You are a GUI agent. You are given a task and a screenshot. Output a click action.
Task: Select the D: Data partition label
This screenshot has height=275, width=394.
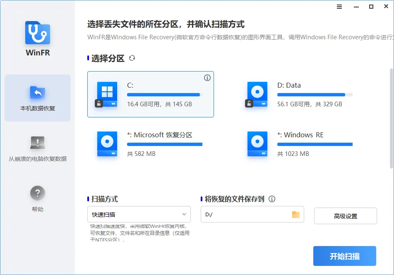coord(289,85)
